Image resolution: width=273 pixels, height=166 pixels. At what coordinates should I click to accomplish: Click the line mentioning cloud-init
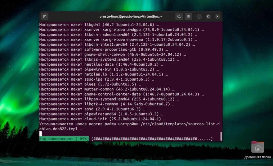tap(102, 119)
